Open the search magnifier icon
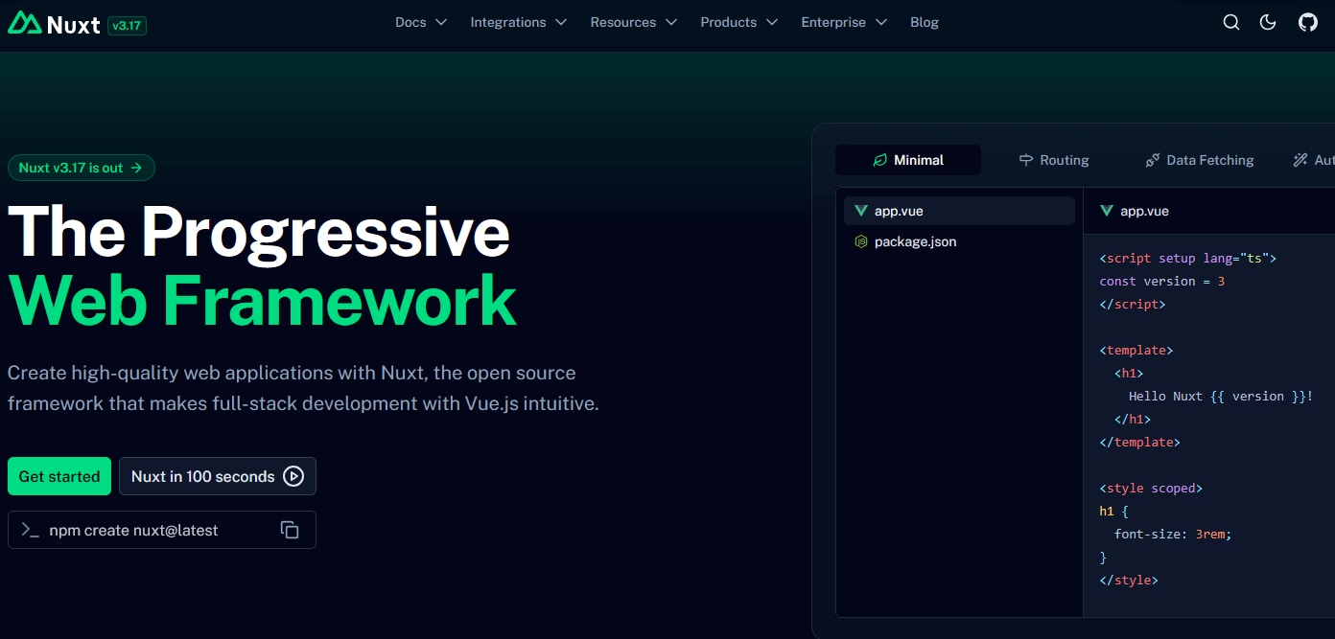 pos(1231,23)
